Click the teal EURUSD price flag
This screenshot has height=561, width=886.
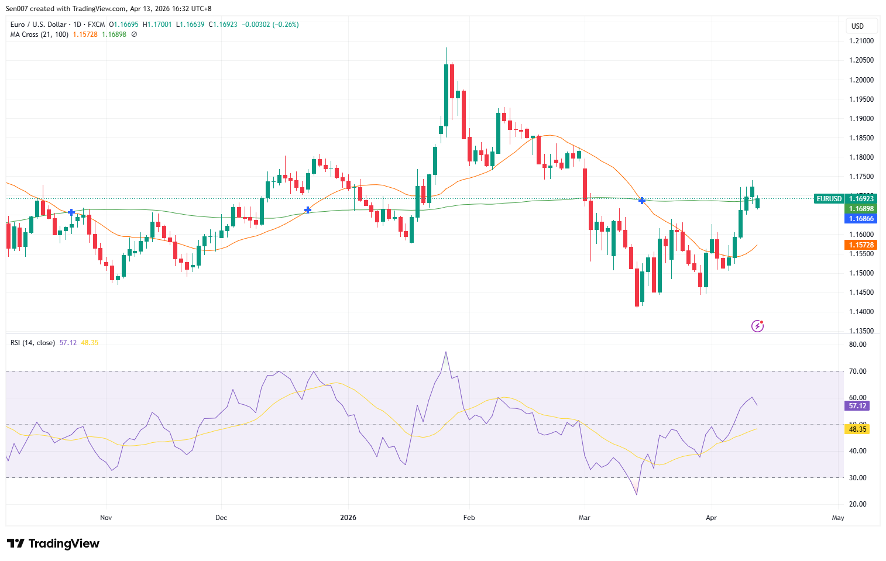[x=829, y=199]
